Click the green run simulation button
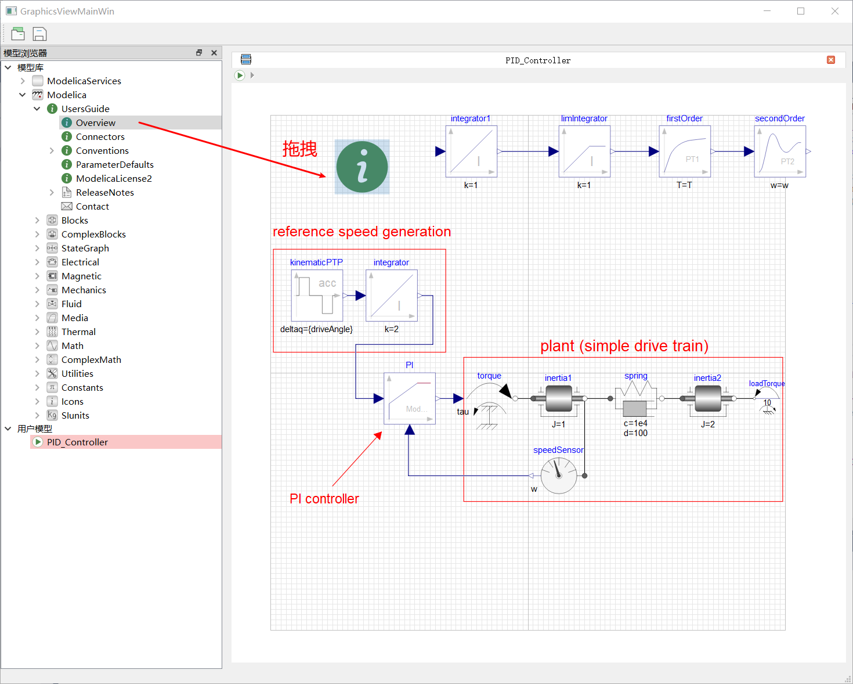The height and width of the screenshot is (684, 853). click(240, 75)
